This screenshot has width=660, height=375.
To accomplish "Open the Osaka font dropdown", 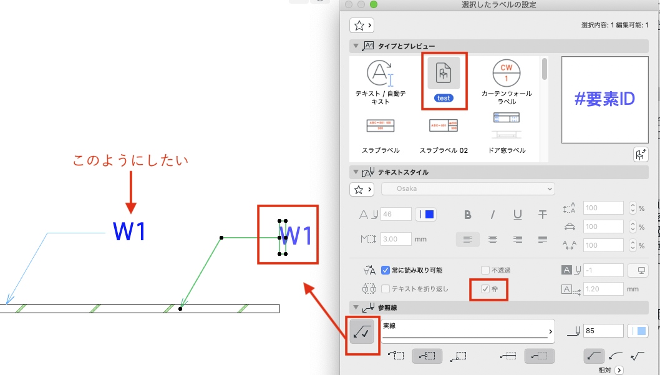I will (x=468, y=189).
